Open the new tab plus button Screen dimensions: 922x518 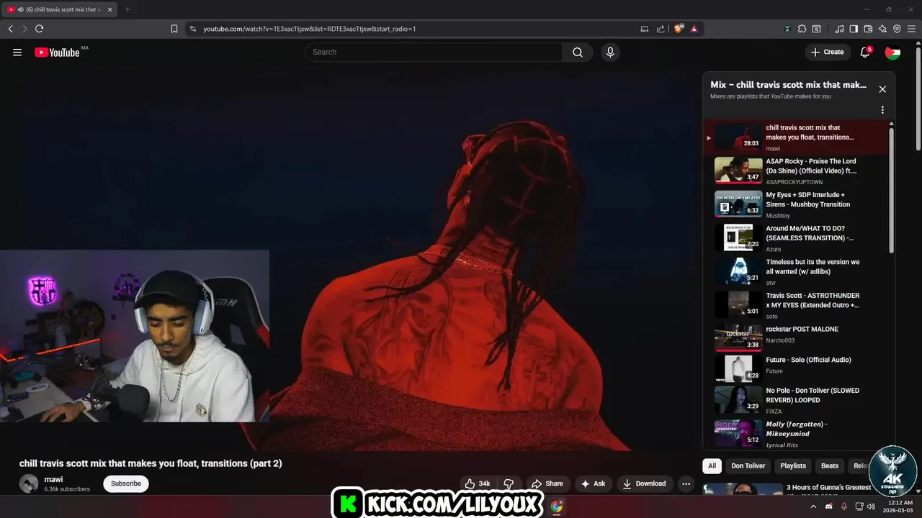pos(127,9)
